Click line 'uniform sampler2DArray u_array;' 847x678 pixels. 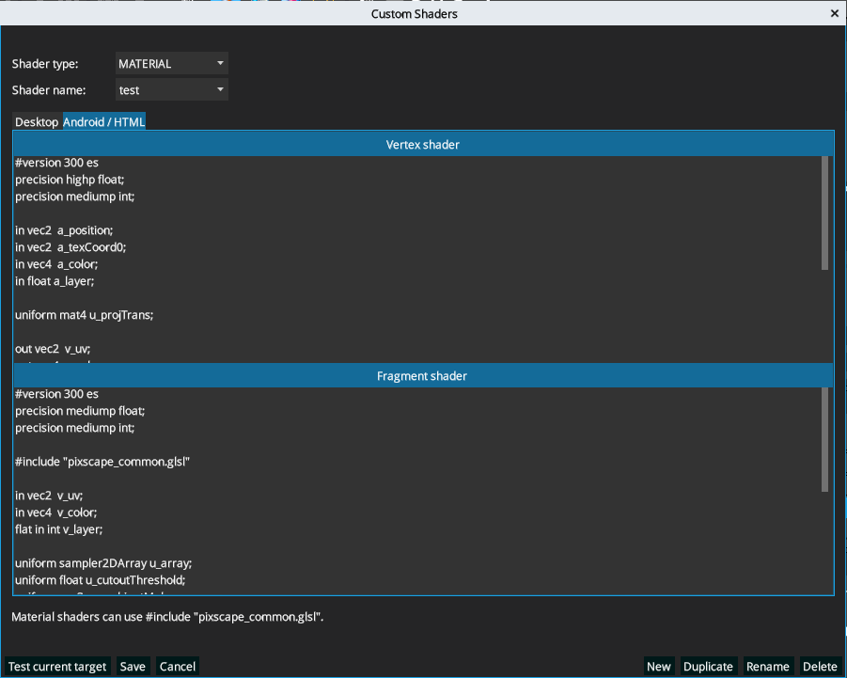[x=103, y=563]
